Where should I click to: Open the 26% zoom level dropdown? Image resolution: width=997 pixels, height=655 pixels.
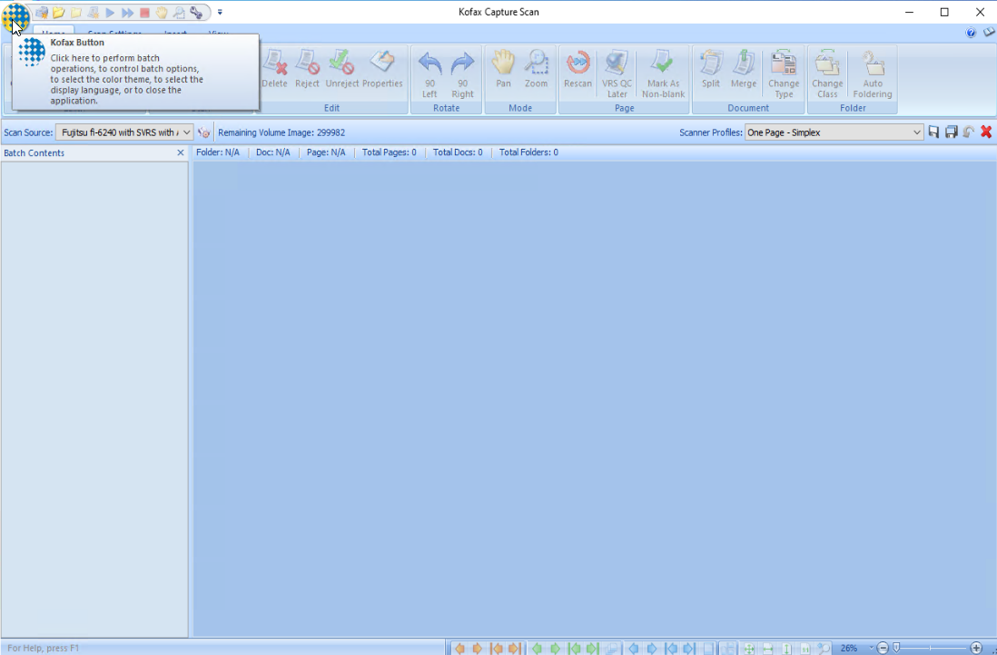pyautogui.click(x=872, y=648)
